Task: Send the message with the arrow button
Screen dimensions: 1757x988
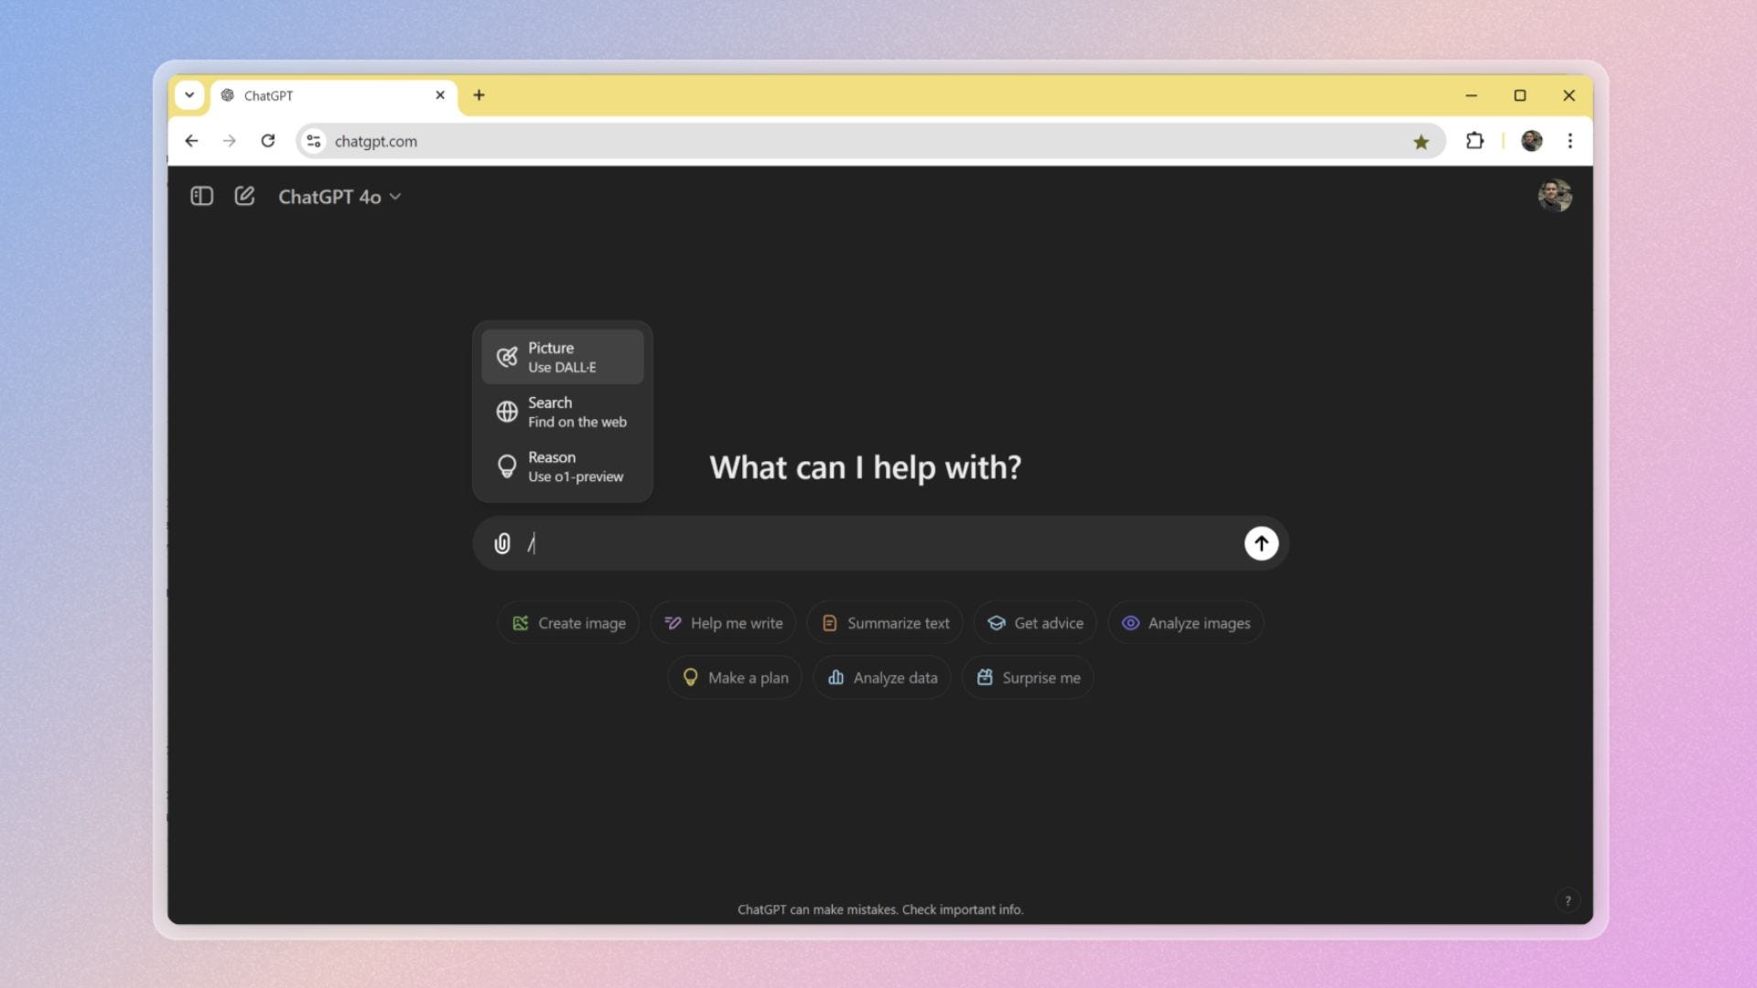Action: click(1261, 543)
